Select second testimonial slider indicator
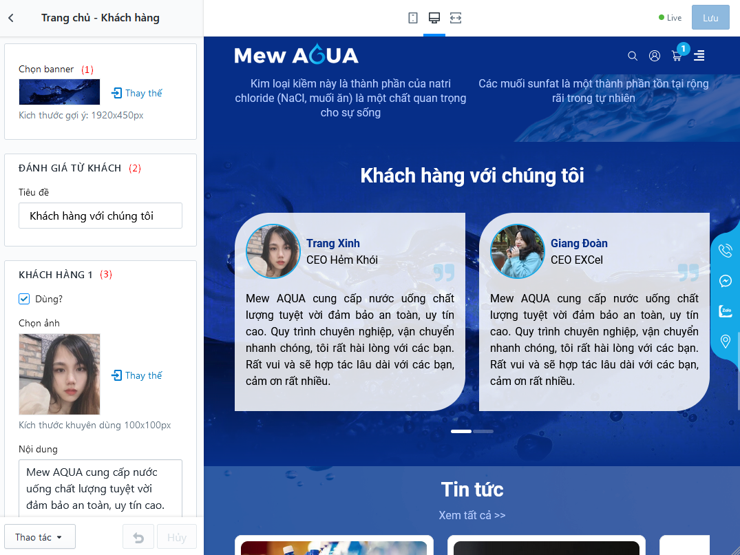The height and width of the screenshot is (555, 740). click(483, 431)
